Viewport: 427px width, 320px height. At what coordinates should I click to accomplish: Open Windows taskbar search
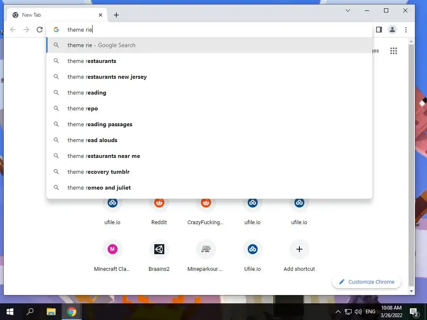pyautogui.click(x=30, y=312)
